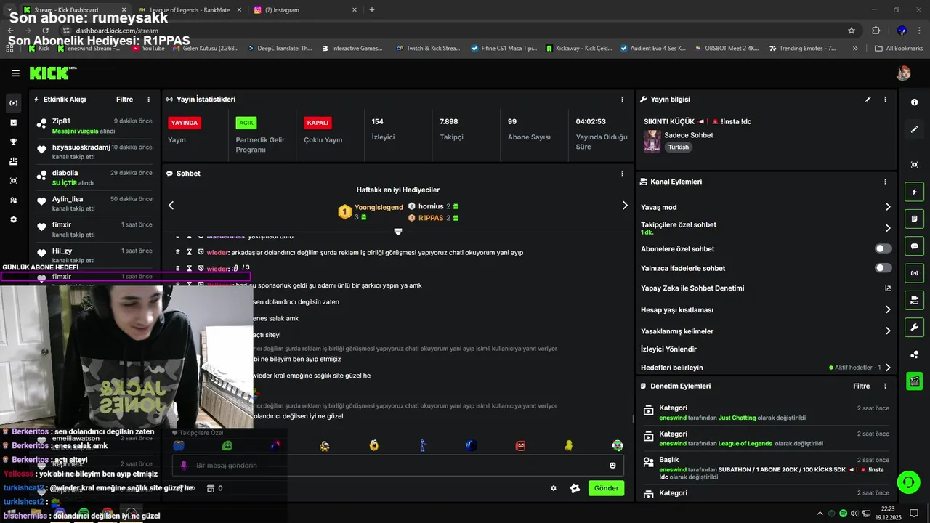Click the document notes icon in right sidebar
Screen dimensions: 930x523
pyautogui.click(x=914, y=219)
